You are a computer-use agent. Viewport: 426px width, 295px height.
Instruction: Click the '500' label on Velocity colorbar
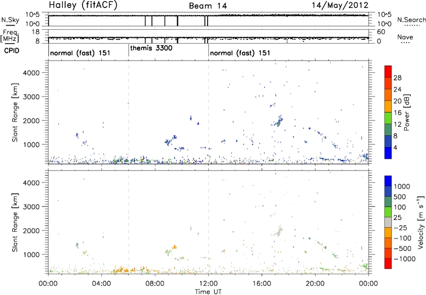pos(400,197)
